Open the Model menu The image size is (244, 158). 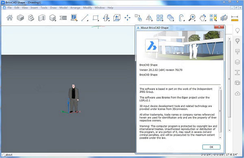(63, 8)
